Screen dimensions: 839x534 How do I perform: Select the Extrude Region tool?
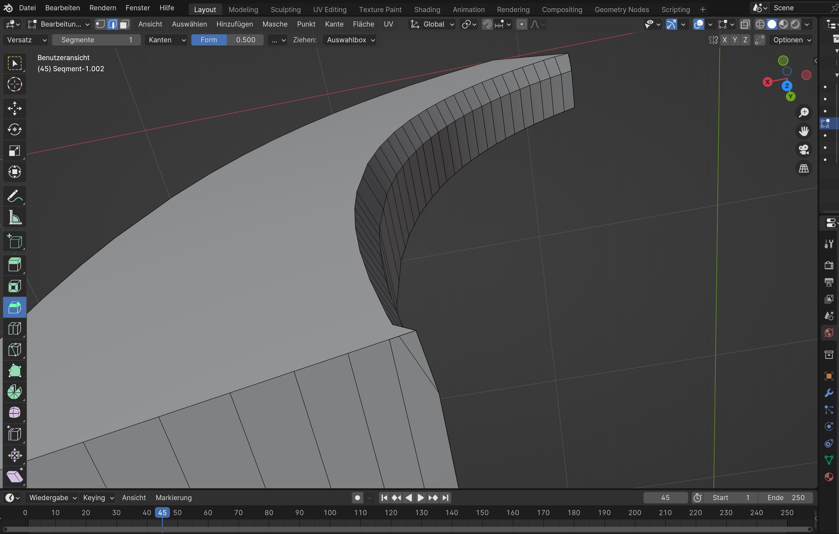click(14, 264)
